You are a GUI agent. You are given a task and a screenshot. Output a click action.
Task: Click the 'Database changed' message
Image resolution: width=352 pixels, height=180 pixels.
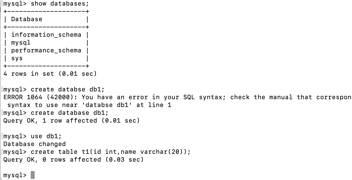click(34, 144)
